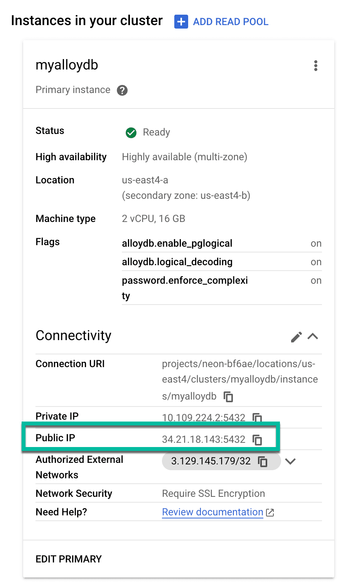Viewport: 337px width, 586px height.
Task: Collapse the Connectivity section
Action: coord(313,336)
